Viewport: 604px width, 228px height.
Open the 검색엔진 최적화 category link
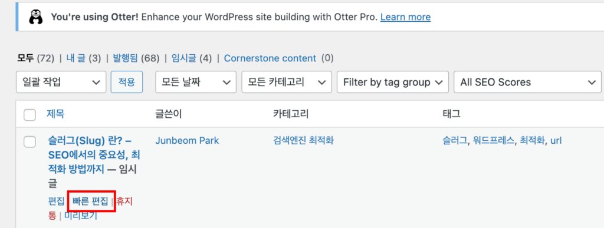[303, 141]
